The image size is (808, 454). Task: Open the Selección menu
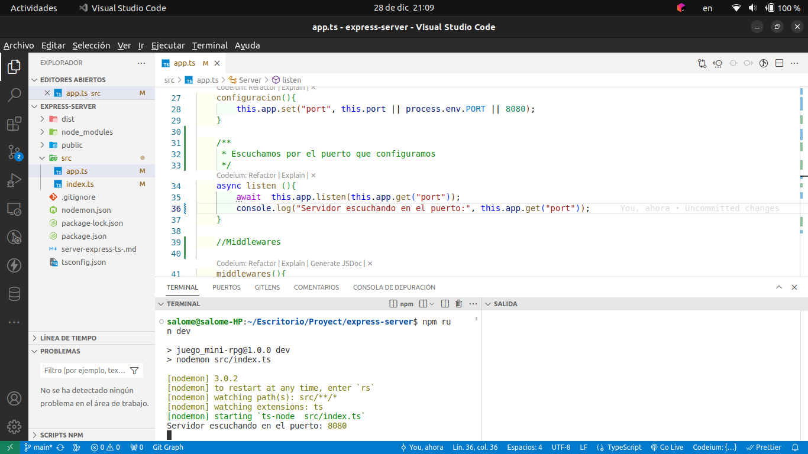92,46
